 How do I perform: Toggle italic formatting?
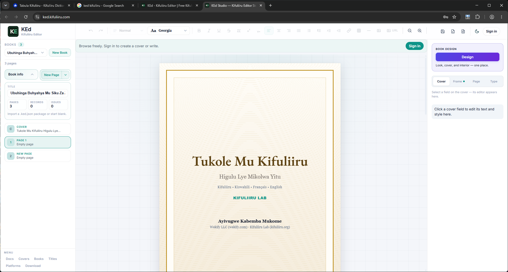tap(209, 31)
